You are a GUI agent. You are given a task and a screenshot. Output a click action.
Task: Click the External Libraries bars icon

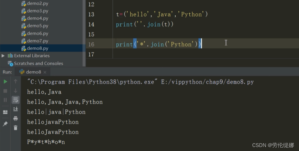coord(10,56)
